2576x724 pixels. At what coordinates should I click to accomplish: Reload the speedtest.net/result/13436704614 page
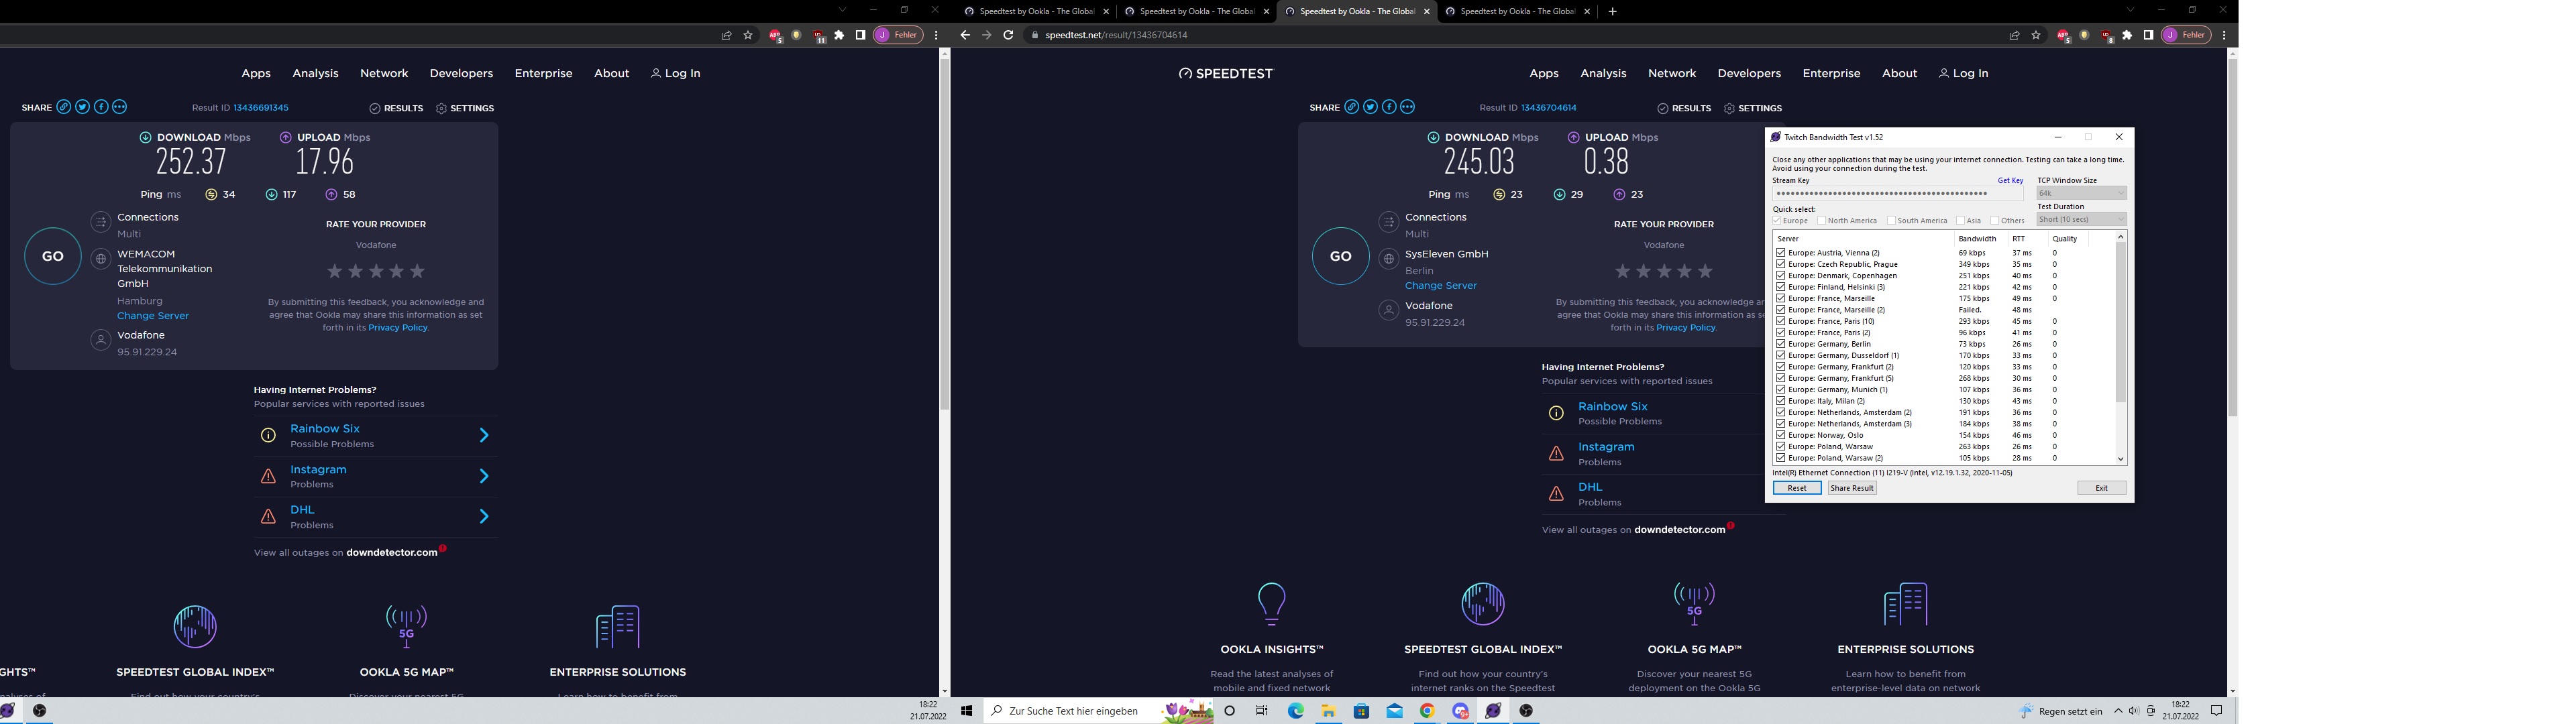[1008, 35]
